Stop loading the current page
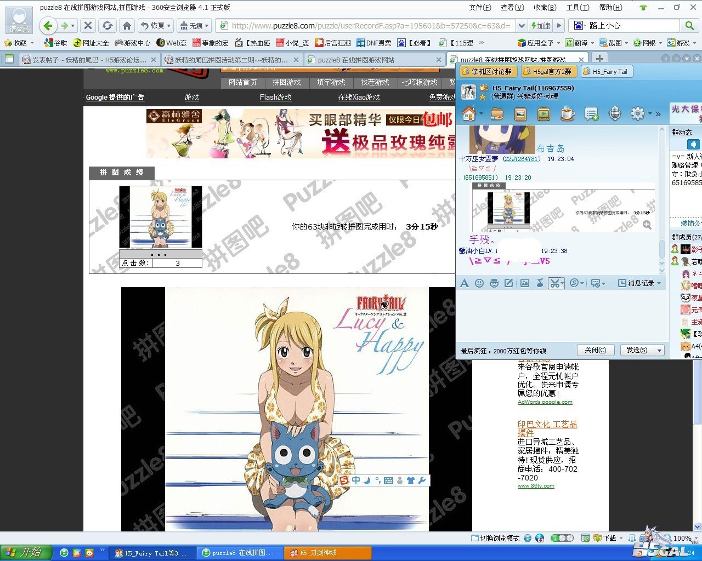The height and width of the screenshot is (561, 702). (x=88, y=26)
